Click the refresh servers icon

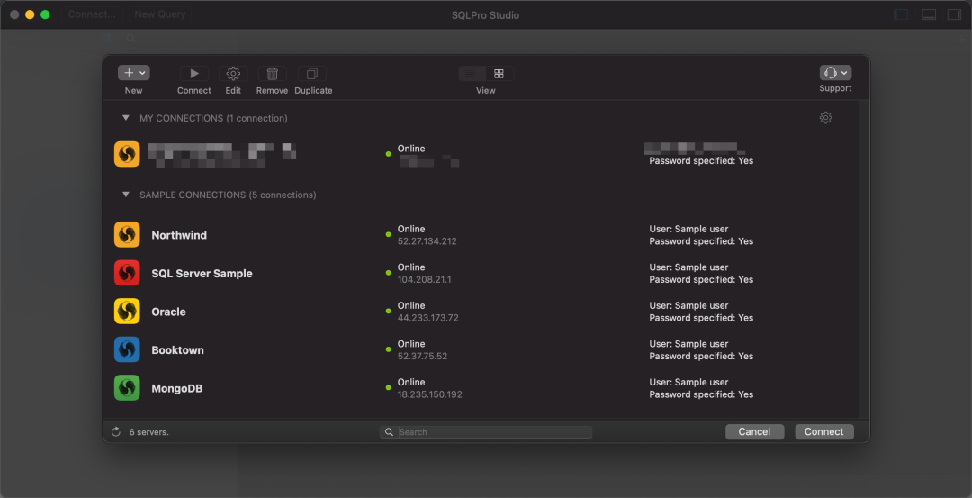[116, 431]
